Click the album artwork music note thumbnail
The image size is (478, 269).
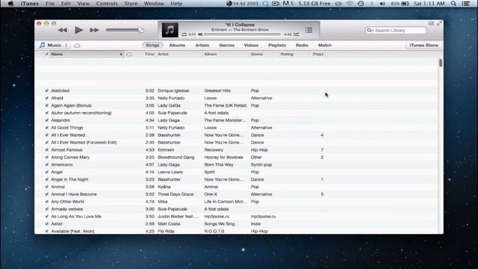tap(170, 30)
